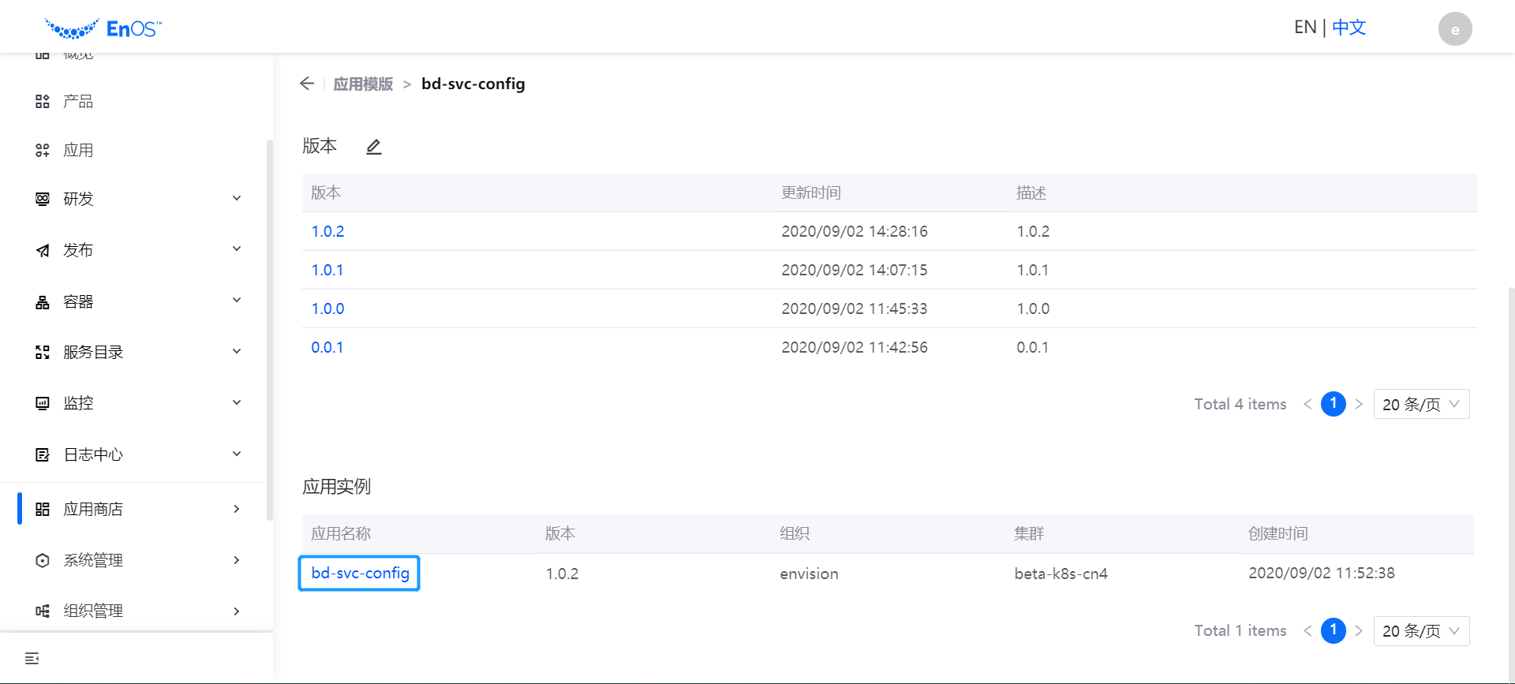Click the 集群 column header
The height and width of the screenshot is (684, 1515).
1029,533
